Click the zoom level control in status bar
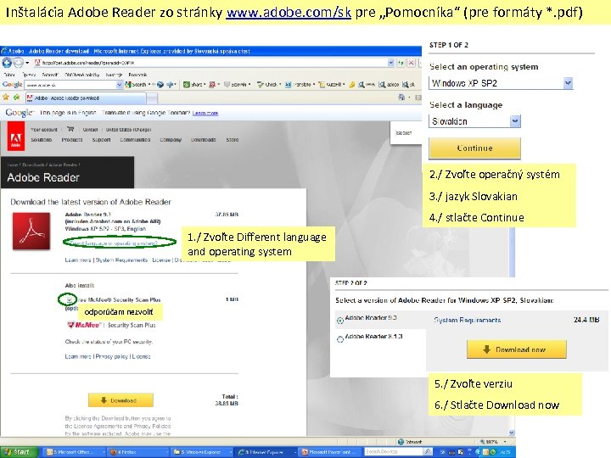The height and width of the screenshot is (458, 611). point(492,442)
